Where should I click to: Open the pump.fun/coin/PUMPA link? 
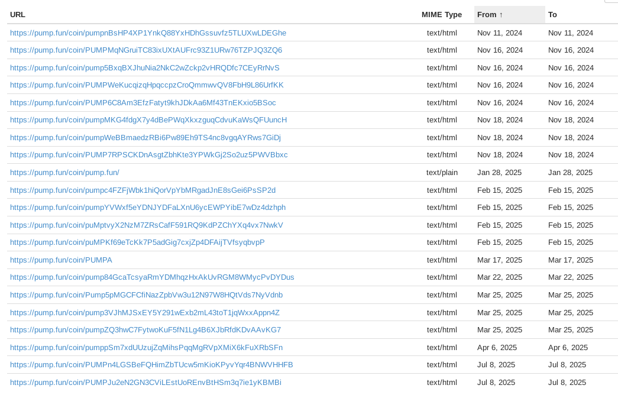tap(61, 260)
